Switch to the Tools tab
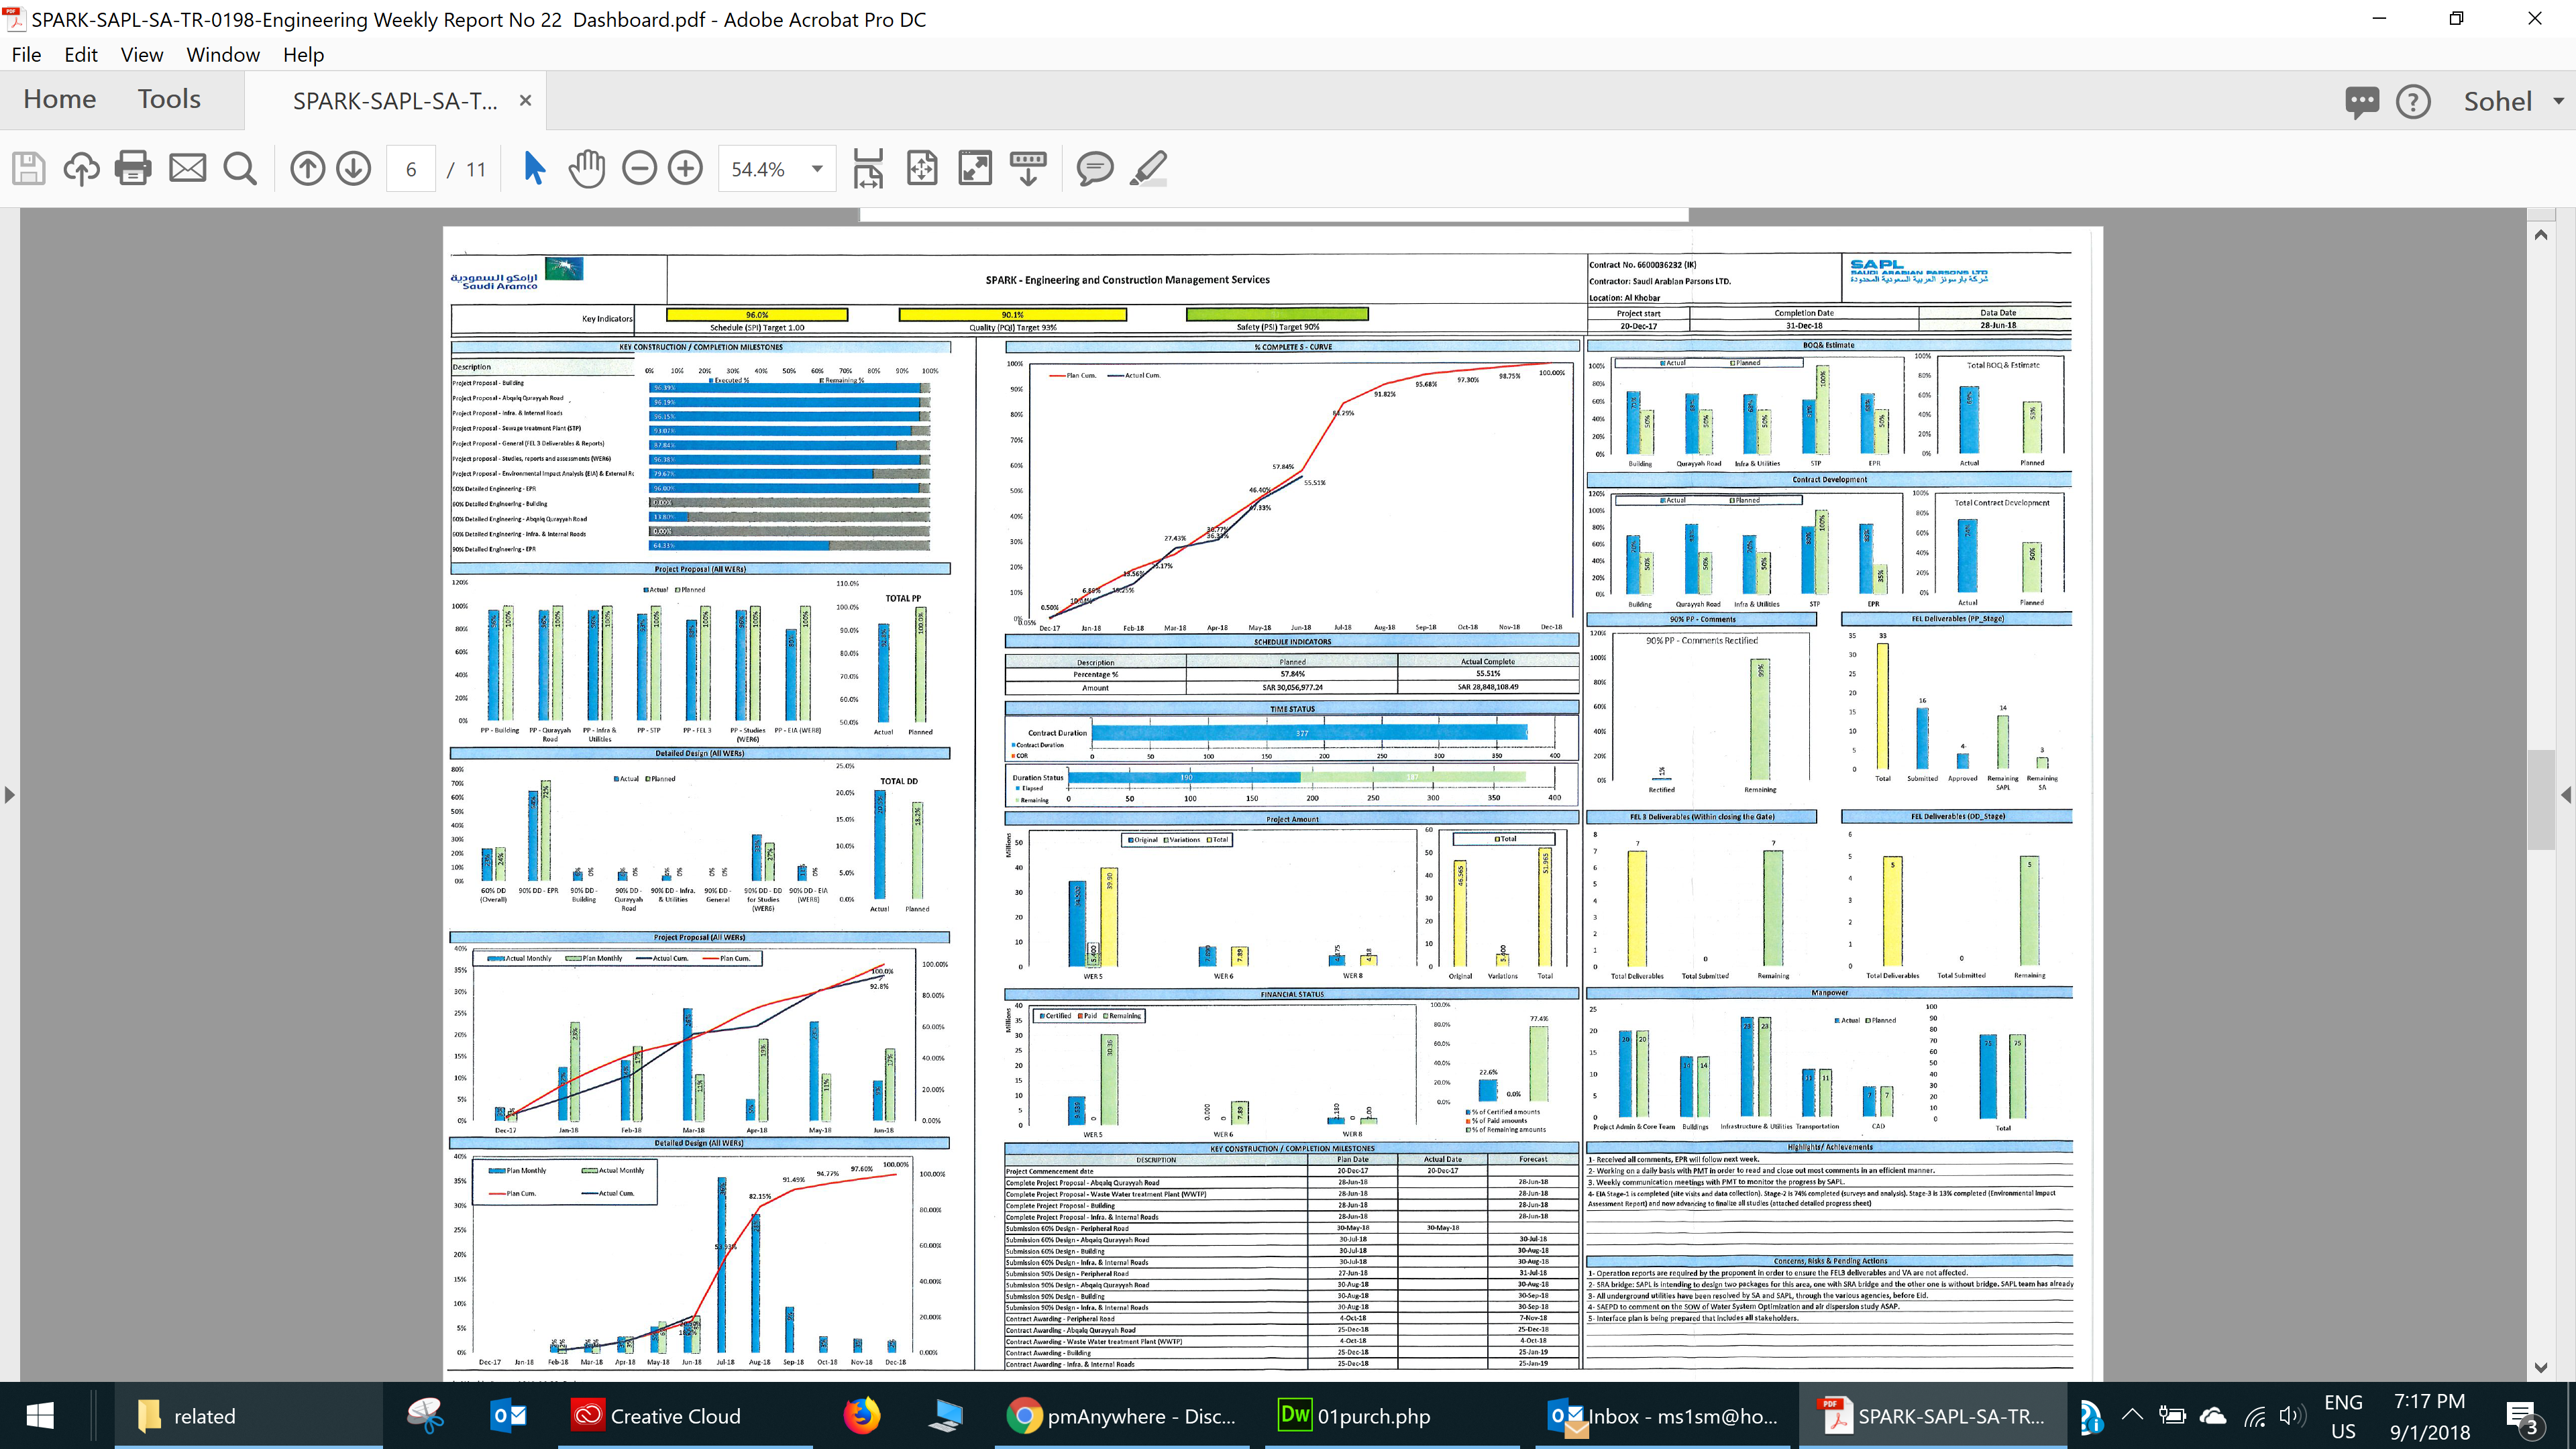This screenshot has height=1449, width=2576. [x=169, y=99]
